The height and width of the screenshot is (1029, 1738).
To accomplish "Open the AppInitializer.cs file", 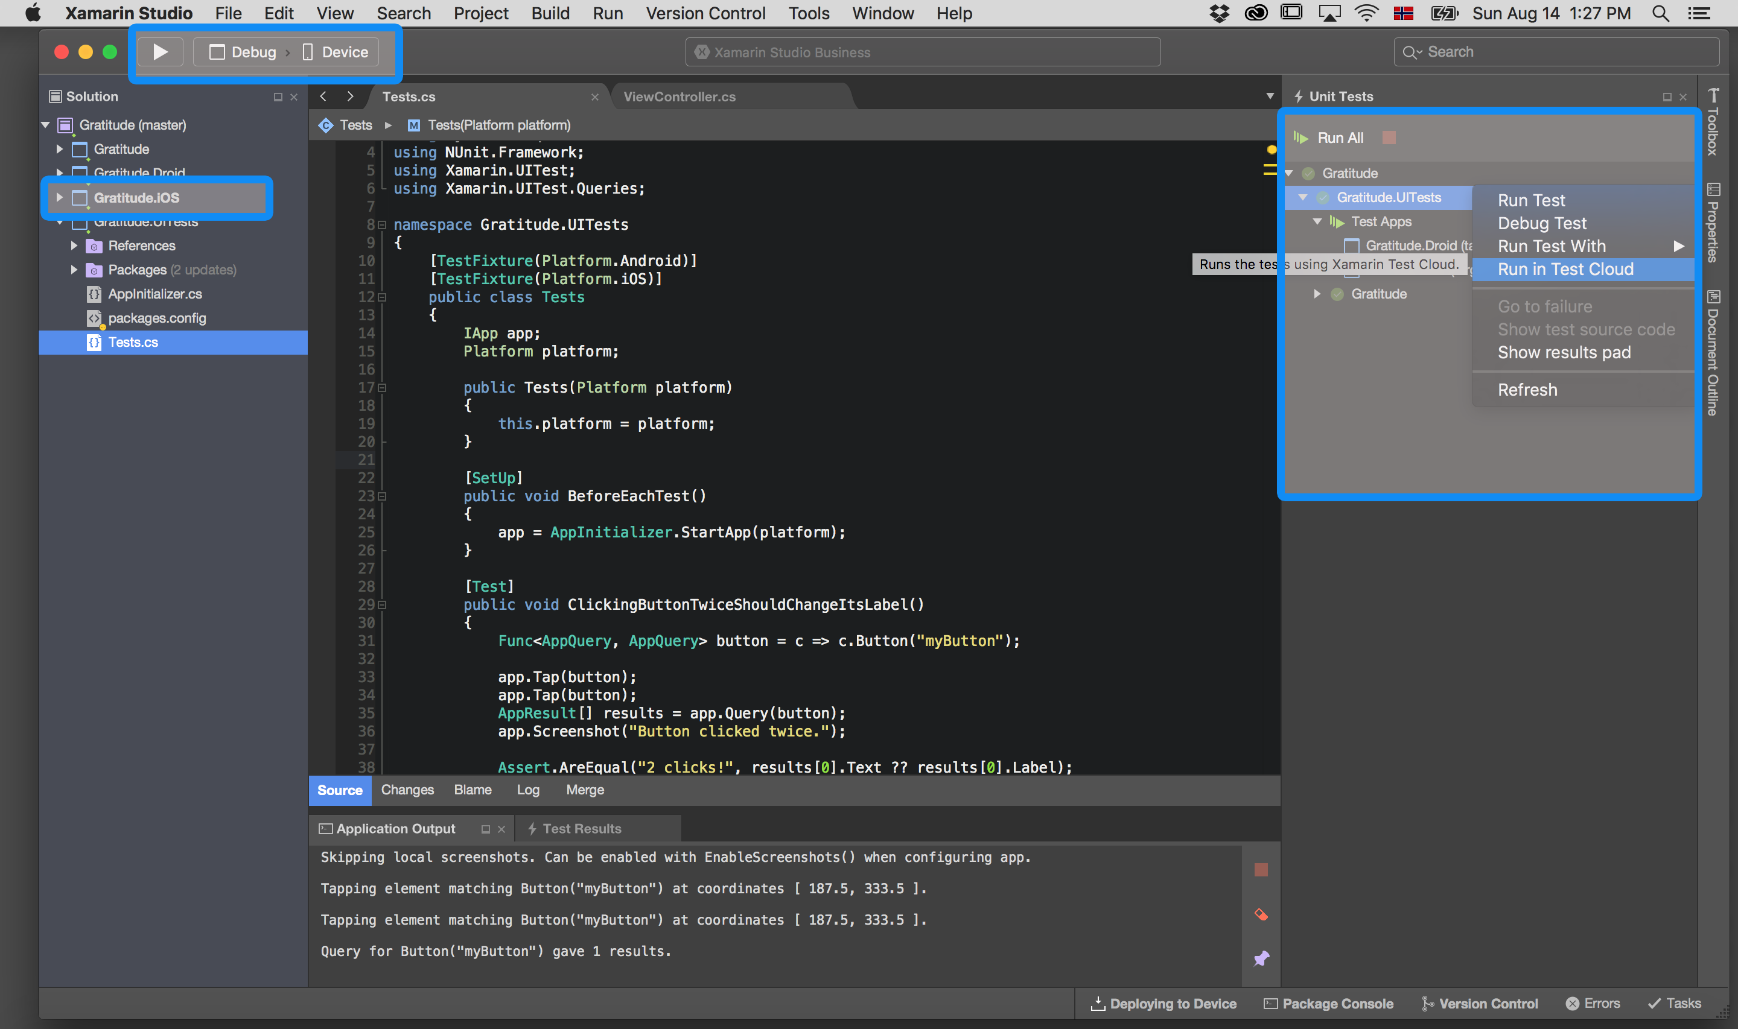I will point(154,294).
